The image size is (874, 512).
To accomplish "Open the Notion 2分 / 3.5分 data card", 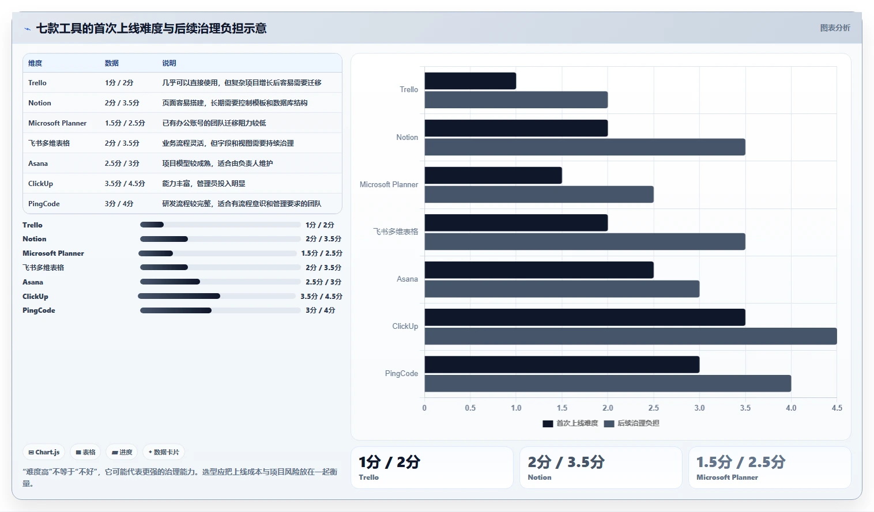I will tap(601, 468).
